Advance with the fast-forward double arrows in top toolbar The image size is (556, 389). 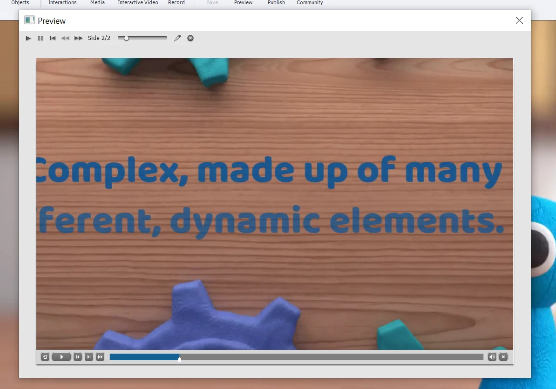78,38
